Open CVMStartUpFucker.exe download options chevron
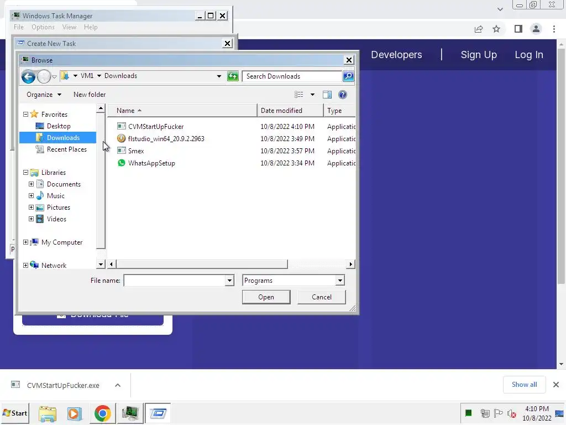 (x=118, y=385)
